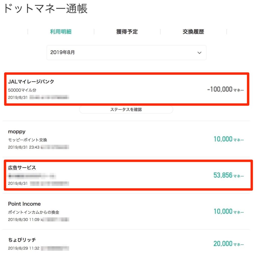Click the moppy 10,000 マネー amount

coord(229,139)
